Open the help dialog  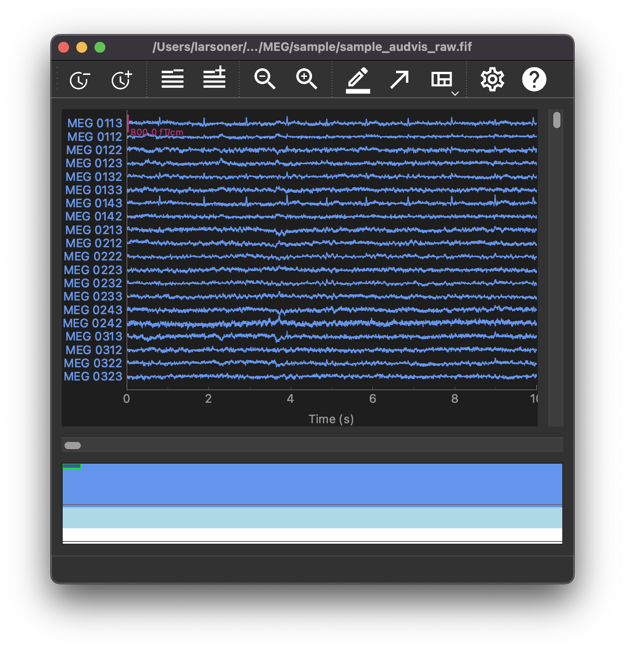click(534, 79)
